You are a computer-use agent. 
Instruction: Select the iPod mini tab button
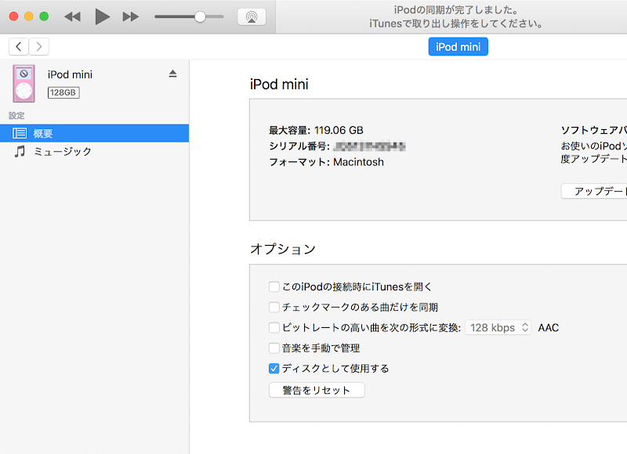pos(458,47)
